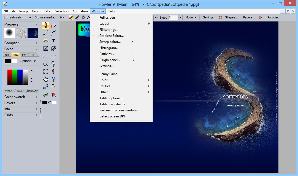Reset zoom to 100 percent
The image size is (298, 176).
click(x=46, y=87)
